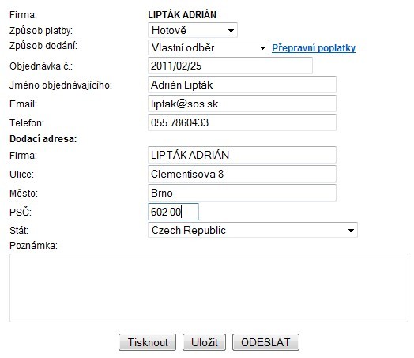
Task: Click the Město field containing Brno
Action: (242, 193)
